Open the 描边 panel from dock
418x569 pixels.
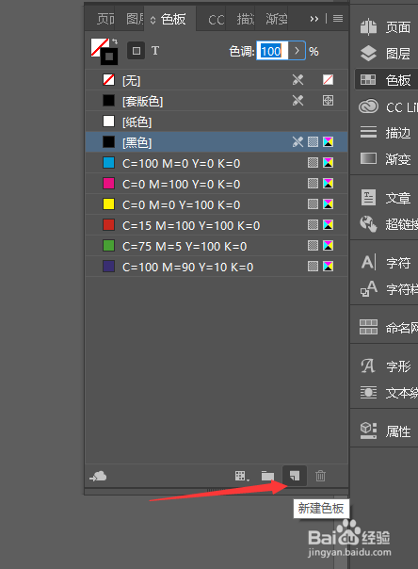[x=385, y=133]
